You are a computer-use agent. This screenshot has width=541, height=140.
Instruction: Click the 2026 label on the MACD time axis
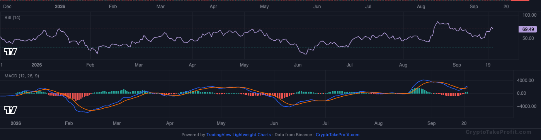tap(15, 123)
